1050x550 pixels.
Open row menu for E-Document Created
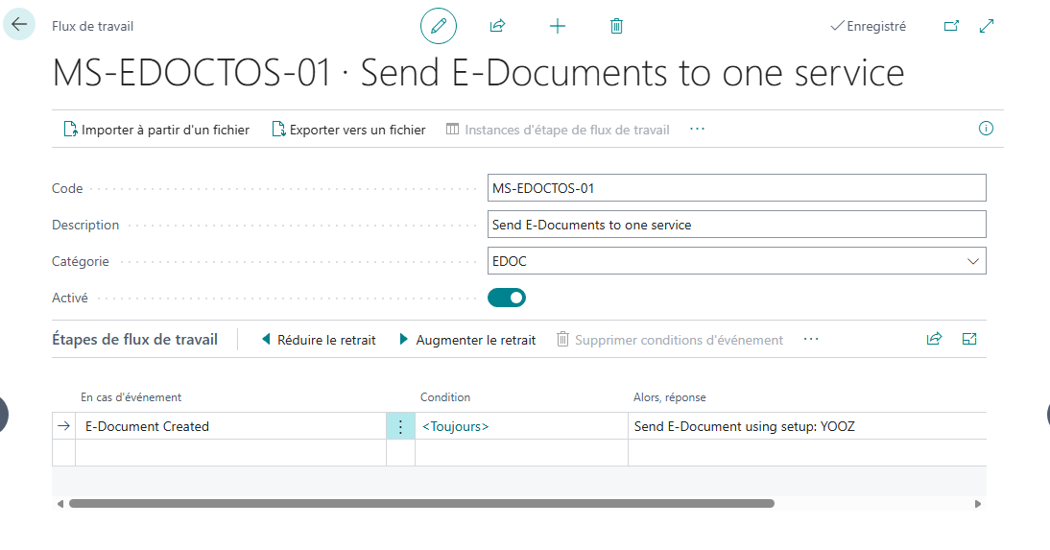coord(400,426)
